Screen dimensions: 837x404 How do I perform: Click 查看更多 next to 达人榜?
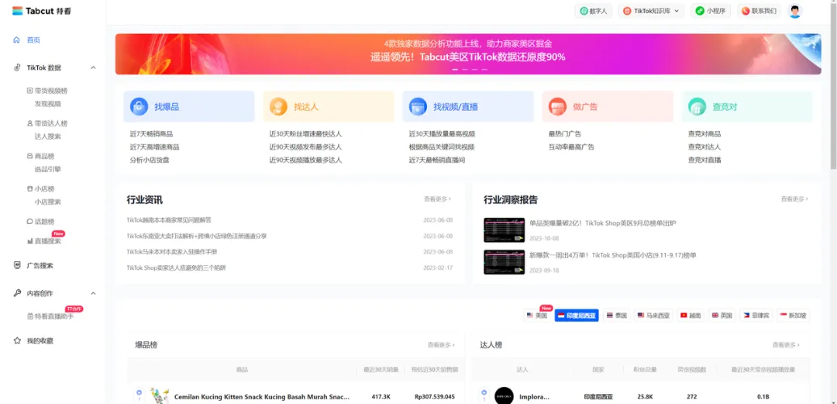[786, 345]
